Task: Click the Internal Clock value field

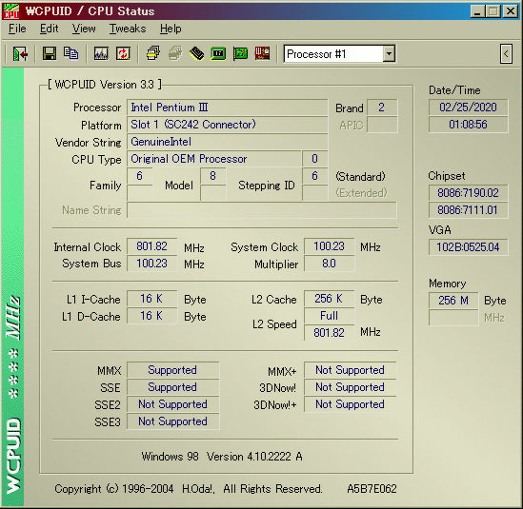Action: [152, 246]
